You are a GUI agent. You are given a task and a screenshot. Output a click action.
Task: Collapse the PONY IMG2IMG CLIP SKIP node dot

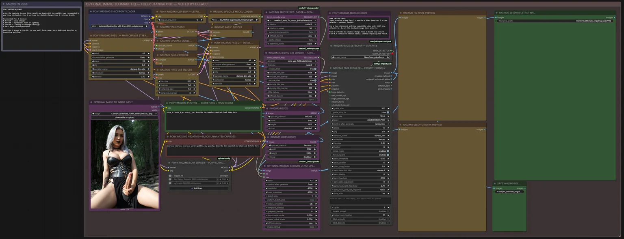tap(157, 12)
